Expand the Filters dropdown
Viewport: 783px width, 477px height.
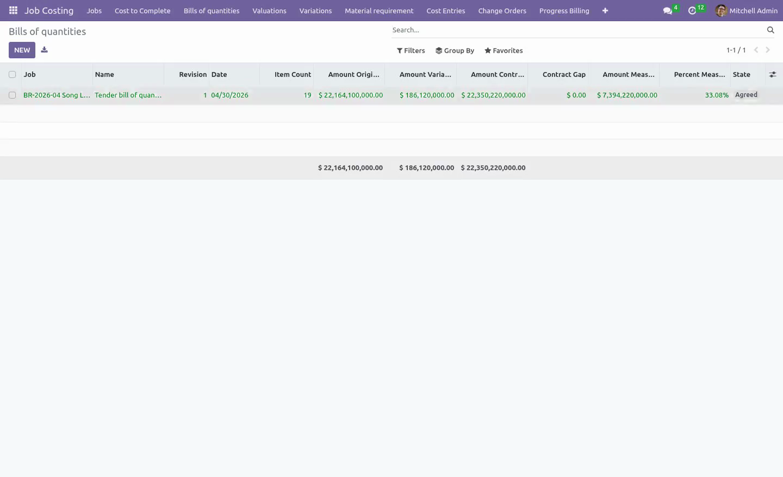(x=411, y=51)
